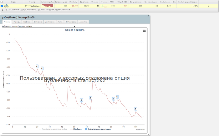
Task: Switch to the Статистика tab
Action: (38, 22)
